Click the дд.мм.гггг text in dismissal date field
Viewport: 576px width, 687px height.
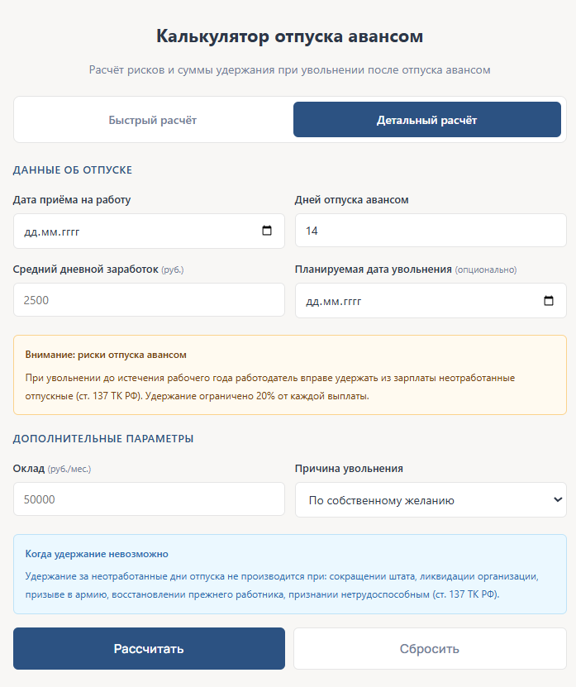click(334, 302)
